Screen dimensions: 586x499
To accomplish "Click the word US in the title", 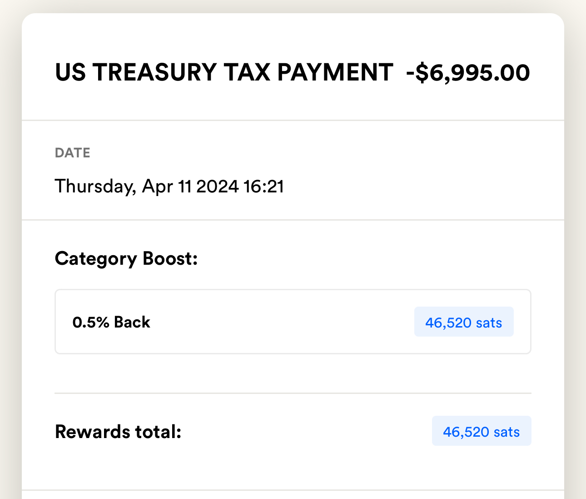I will [x=70, y=73].
